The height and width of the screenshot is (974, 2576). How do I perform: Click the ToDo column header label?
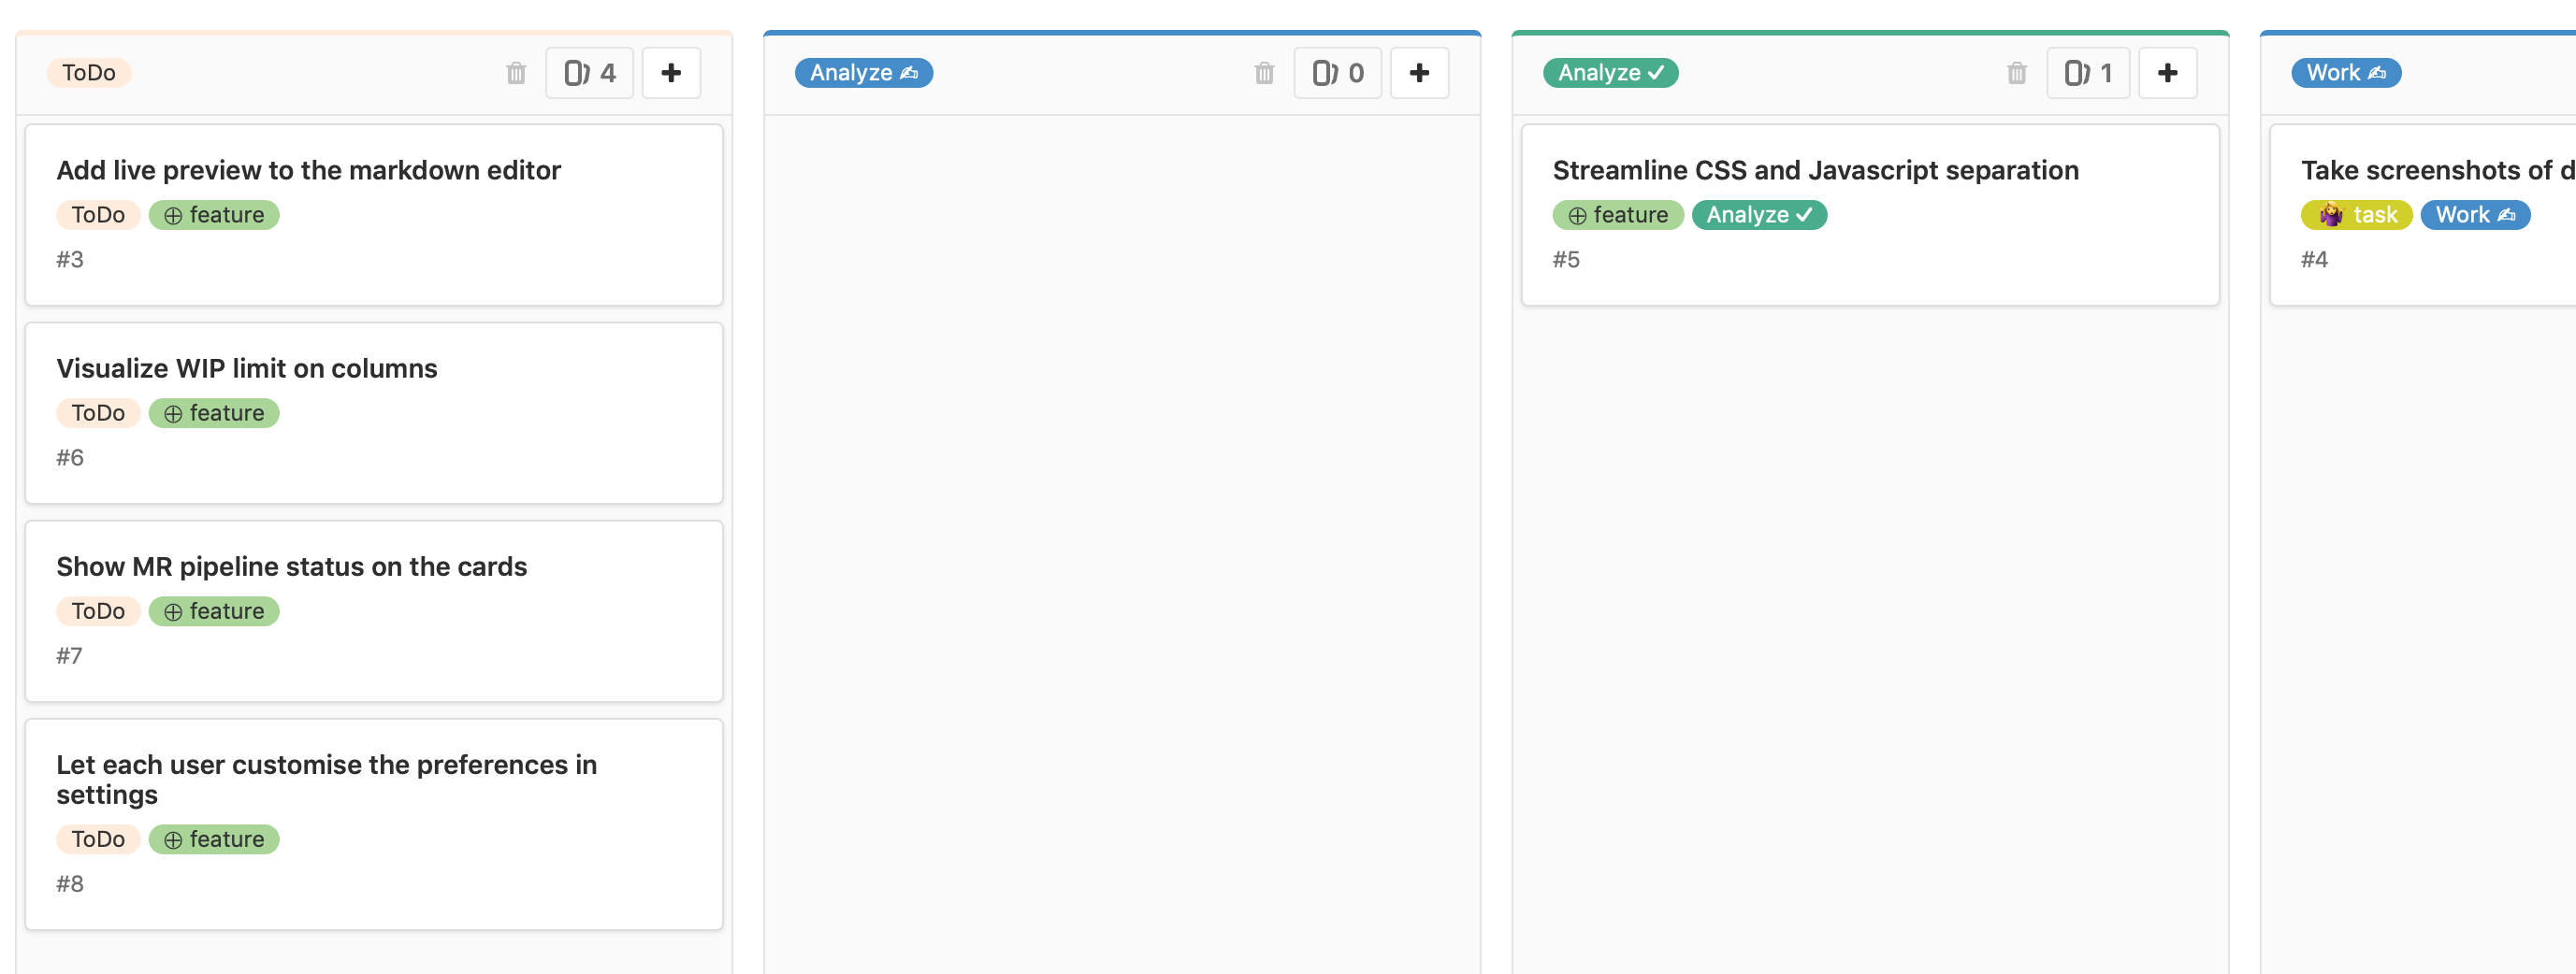88,72
